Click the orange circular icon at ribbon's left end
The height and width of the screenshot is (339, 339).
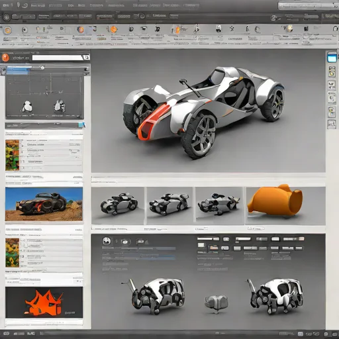click(x=8, y=30)
